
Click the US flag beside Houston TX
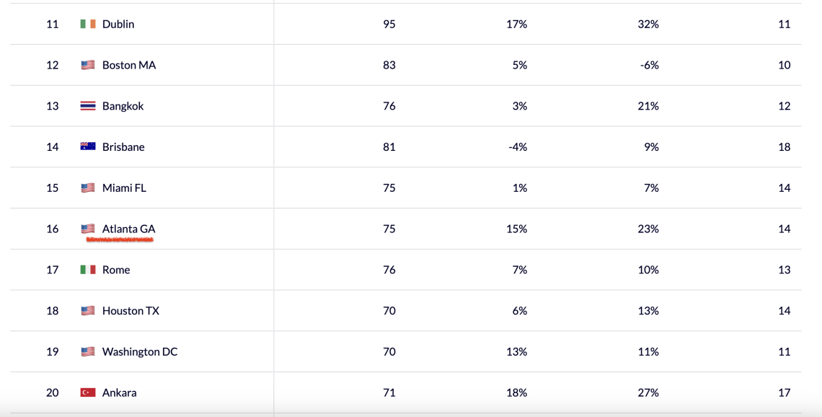point(88,311)
